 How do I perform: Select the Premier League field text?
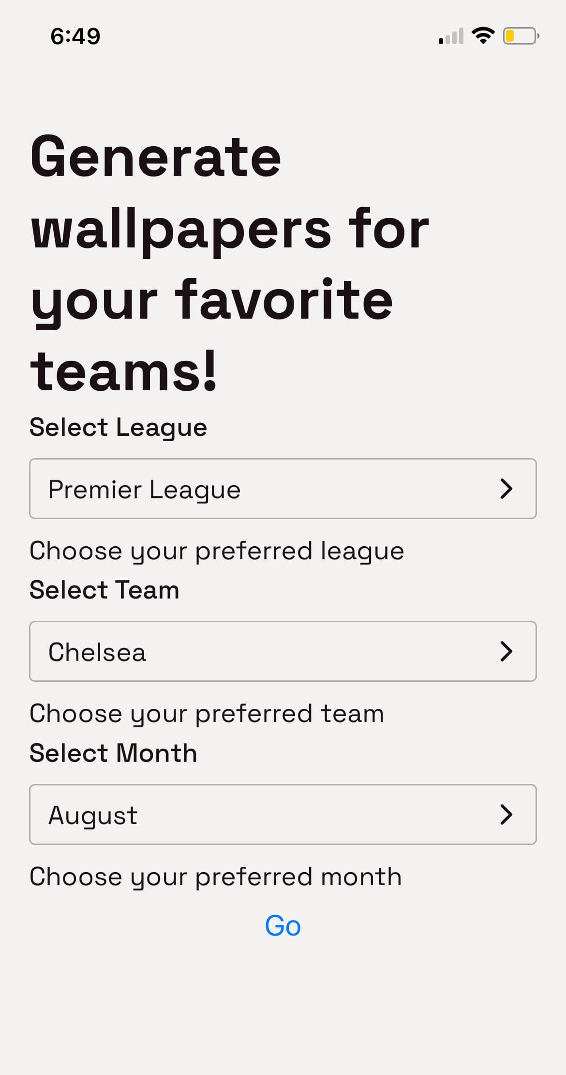tap(145, 489)
